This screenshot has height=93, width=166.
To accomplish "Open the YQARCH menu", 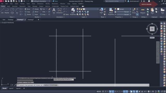I will pyautogui.click(x=81, y=4).
